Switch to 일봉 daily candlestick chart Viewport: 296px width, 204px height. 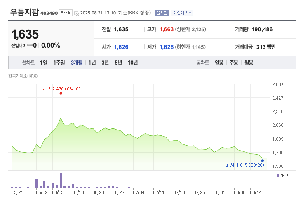pyautogui.click(x=219, y=63)
